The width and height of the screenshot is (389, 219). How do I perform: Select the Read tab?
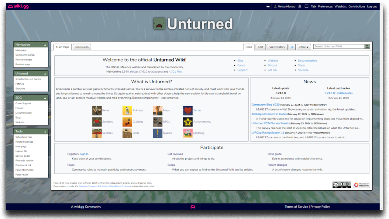(x=249, y=47)
